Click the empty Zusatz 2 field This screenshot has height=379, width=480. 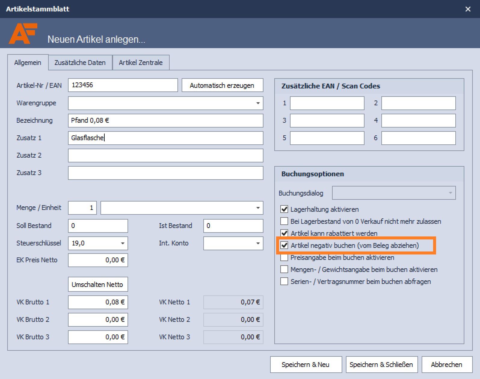tap(165, 156)
